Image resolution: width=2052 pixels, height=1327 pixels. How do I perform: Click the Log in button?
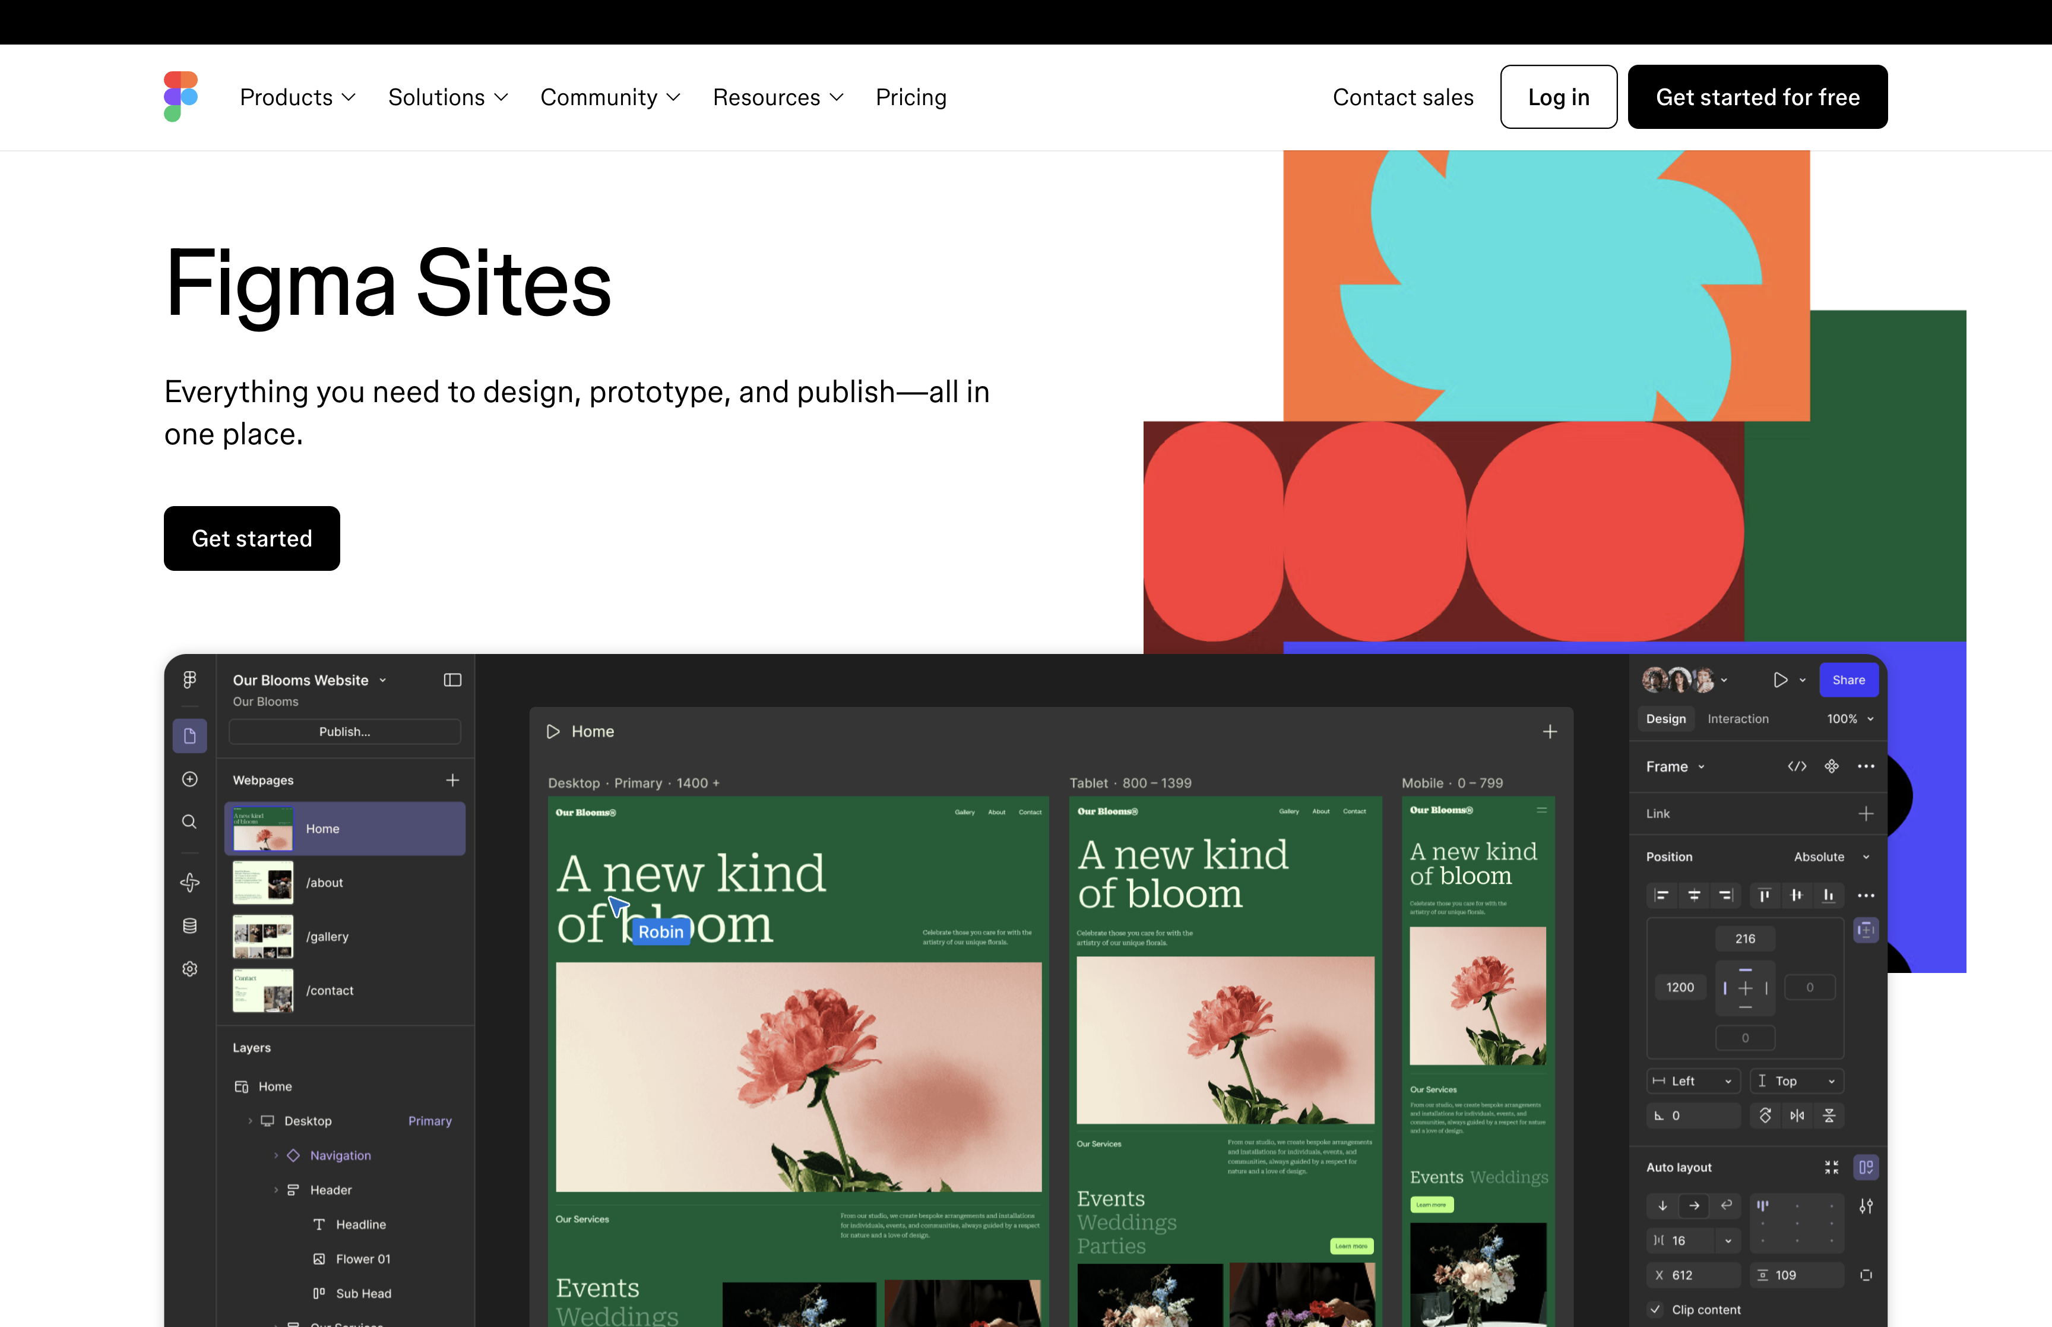pos(1559,96)
